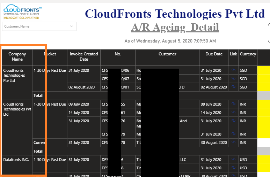Open link icon for first Datafronts USD invoice
This screenshot has width=270, height=177.
(233, 159)
